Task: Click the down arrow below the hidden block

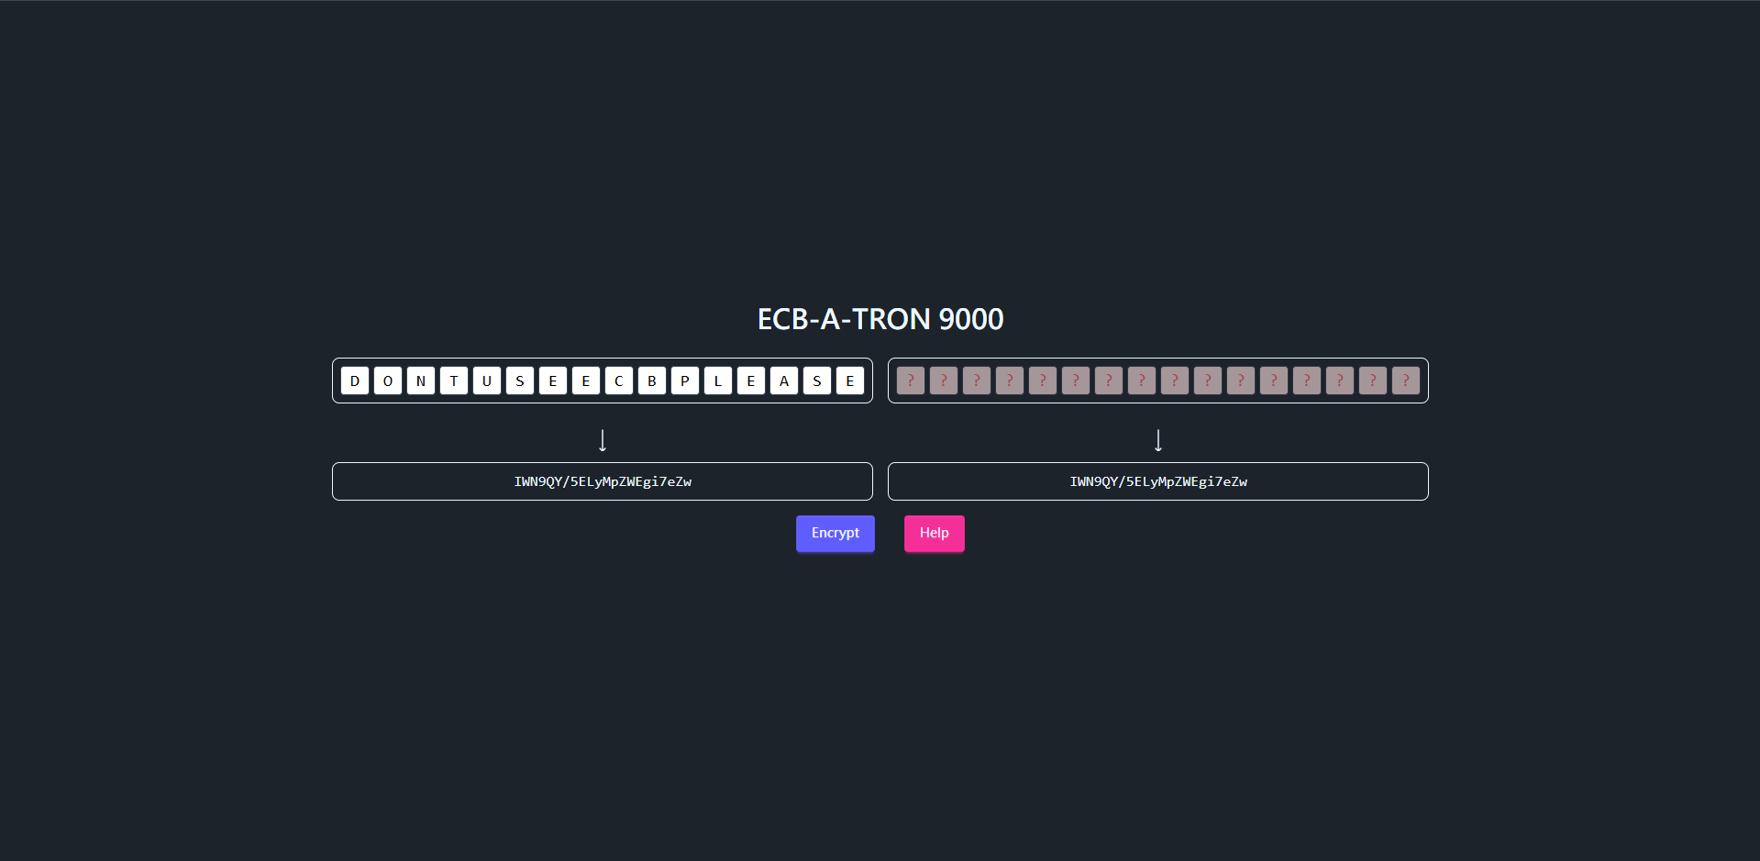Action: click(1158, 441)
